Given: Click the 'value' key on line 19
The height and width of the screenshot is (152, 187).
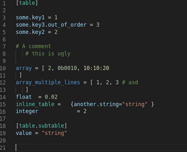Looking at the screenshot, I should pos(24,133).
